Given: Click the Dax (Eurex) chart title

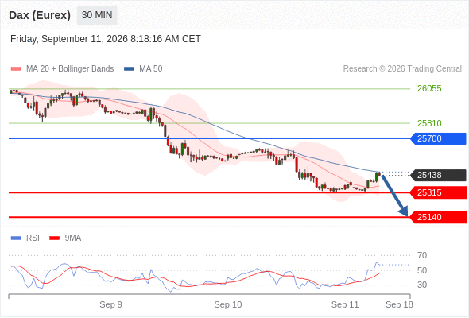Looking at the screenshot, I should 40,15.
